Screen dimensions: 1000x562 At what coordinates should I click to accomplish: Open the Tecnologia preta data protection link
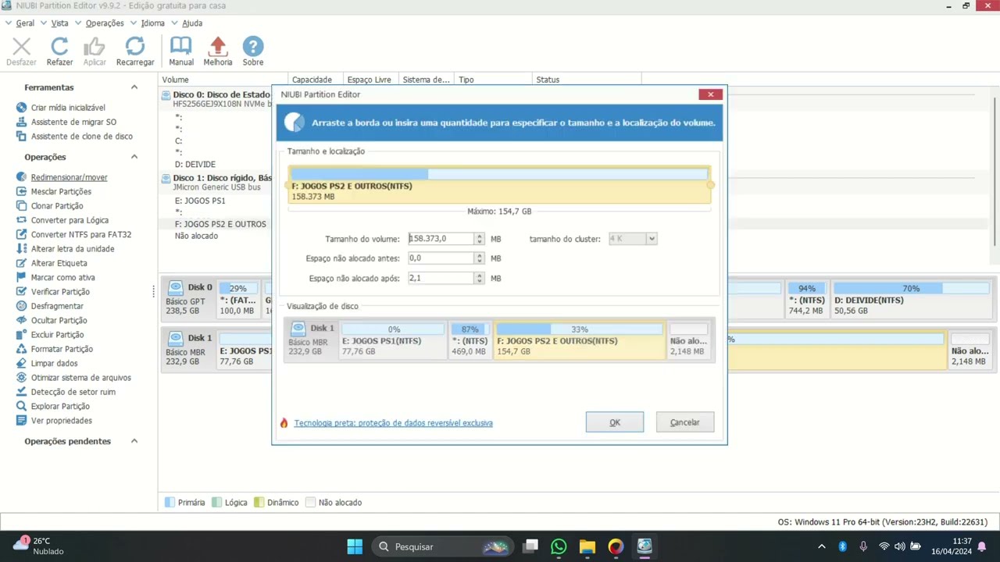(x=393, y=423)
